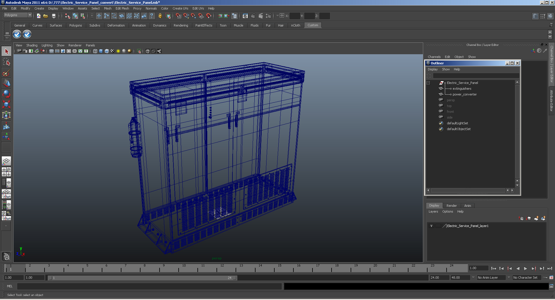Step forward one key
This screenshot has width=555, height=300.
point(534,269)
